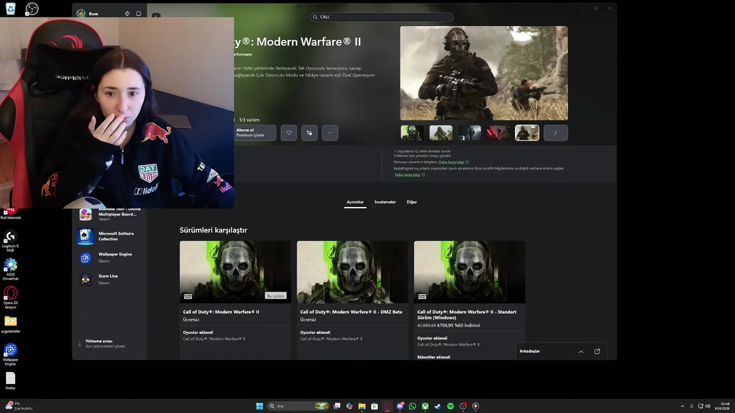The width and height of the screenshot is (735, 413).
Task: Show next screenshots with arrow button
Action: [x=555, y=133]
